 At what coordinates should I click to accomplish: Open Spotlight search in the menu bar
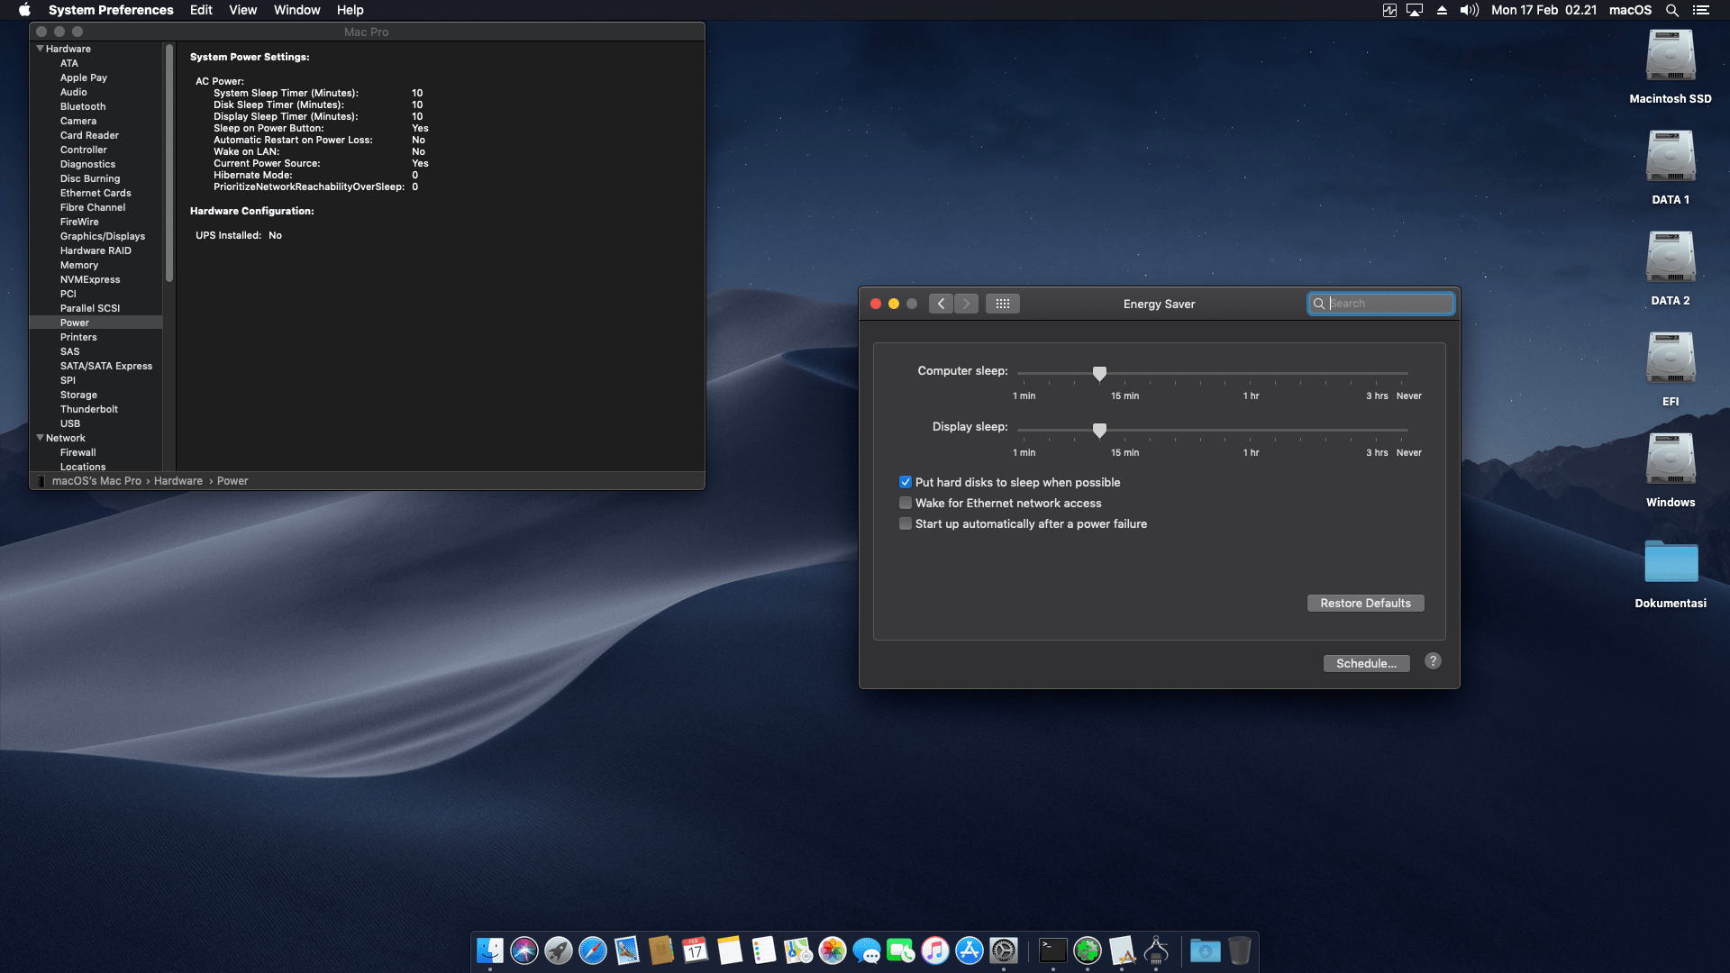(x=1671, y=10)
